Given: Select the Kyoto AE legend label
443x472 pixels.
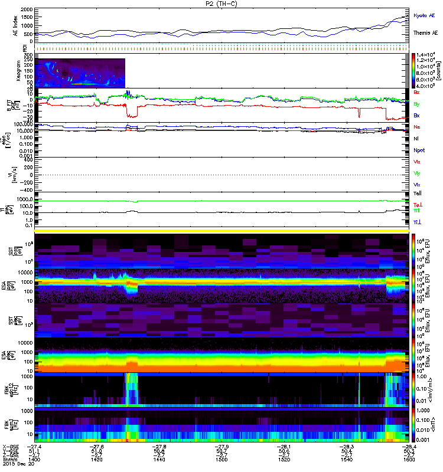Looking at the screenshot, I should (425, 14).
